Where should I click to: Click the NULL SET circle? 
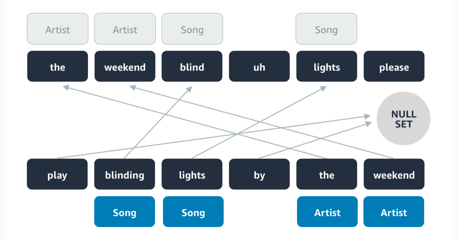(403, 119)
